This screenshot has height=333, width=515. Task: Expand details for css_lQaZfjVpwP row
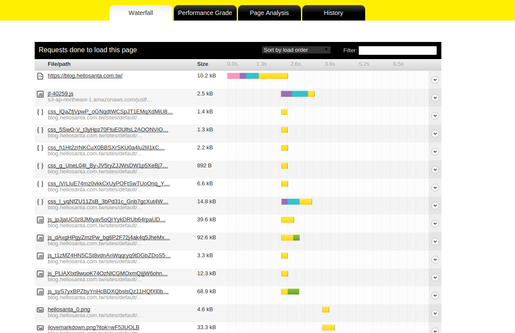point(435,116)
